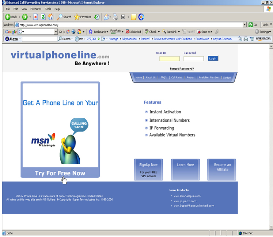Click Become an Affiliate button
This screenshot has width=273, height=237.
(221, 170)
